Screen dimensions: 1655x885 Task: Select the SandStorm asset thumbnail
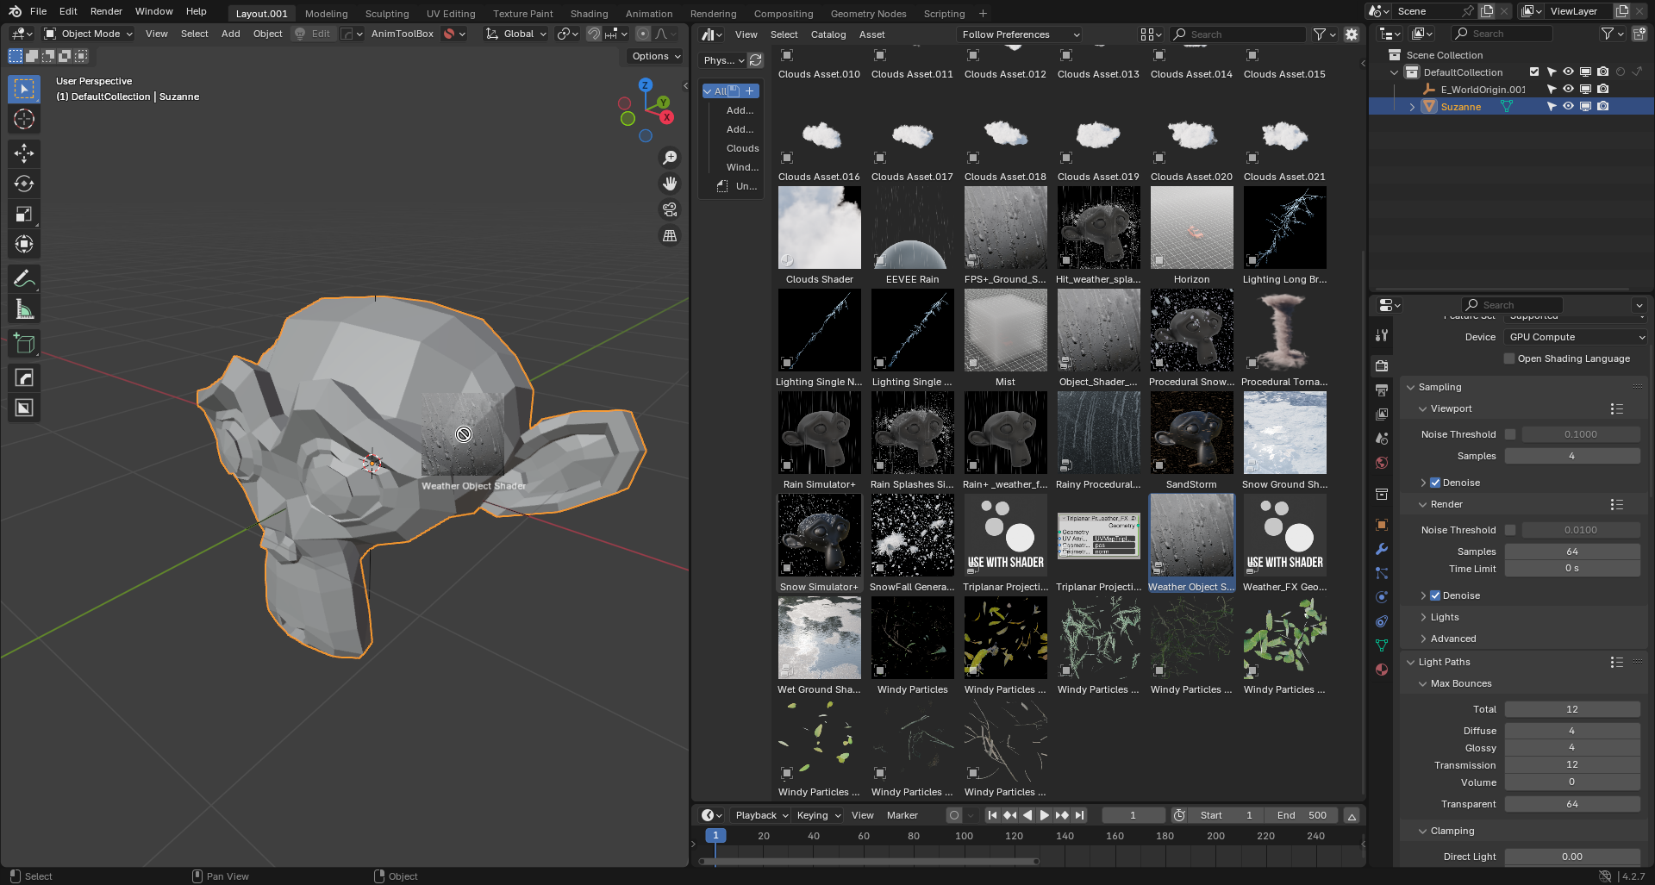[x=1191, y=433]
